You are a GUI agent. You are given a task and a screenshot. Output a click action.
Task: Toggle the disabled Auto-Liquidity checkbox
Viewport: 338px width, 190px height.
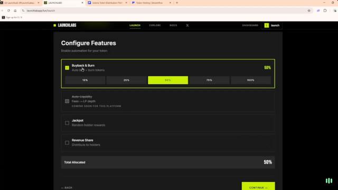point(67,101)
